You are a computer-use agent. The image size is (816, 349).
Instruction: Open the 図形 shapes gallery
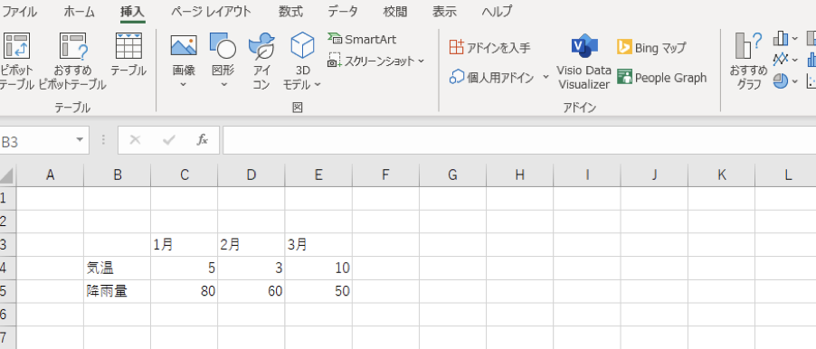pyautogui.click(x=223, y=60)
